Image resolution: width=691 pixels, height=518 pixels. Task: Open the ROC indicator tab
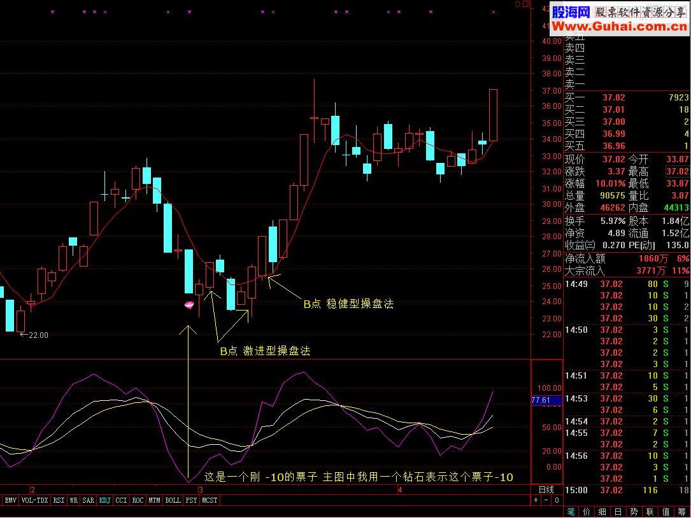pos(138,500)
